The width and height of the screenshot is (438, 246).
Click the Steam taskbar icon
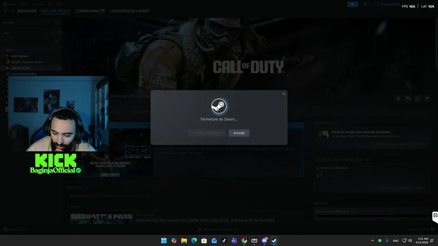tap(274, 241)
